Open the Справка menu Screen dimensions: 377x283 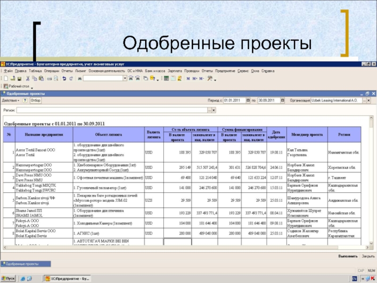268,71
